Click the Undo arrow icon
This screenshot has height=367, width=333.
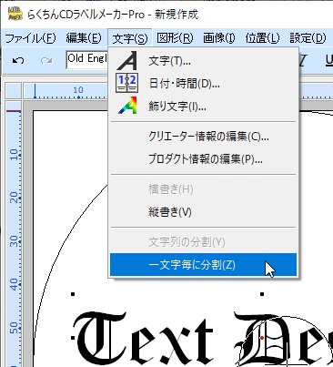coord(18,61)
